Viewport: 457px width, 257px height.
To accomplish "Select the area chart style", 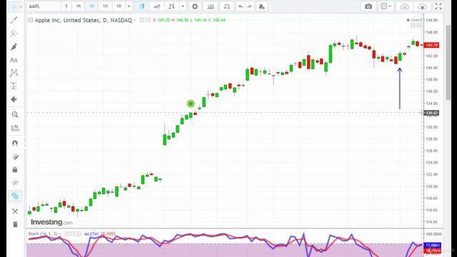I will point(157,6).
